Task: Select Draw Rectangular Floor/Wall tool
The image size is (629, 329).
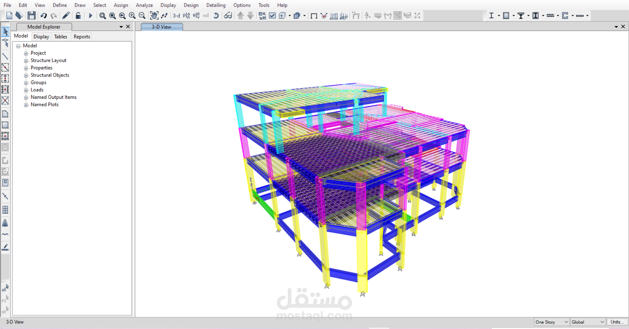Action: pos(5,125)
